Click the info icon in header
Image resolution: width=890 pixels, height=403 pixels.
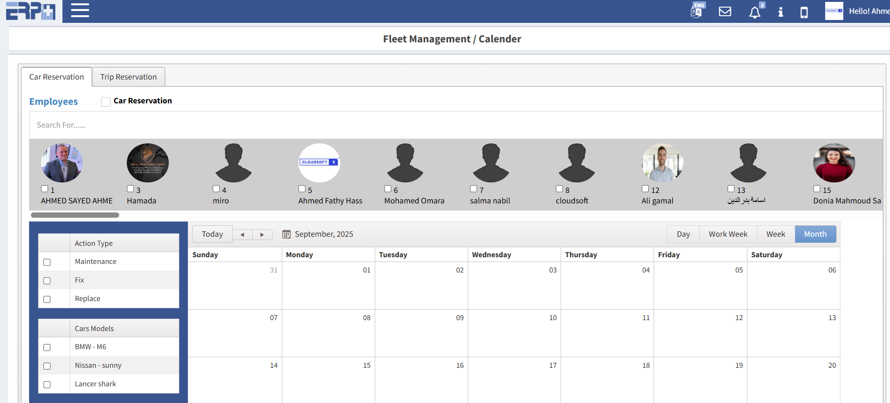780,12
